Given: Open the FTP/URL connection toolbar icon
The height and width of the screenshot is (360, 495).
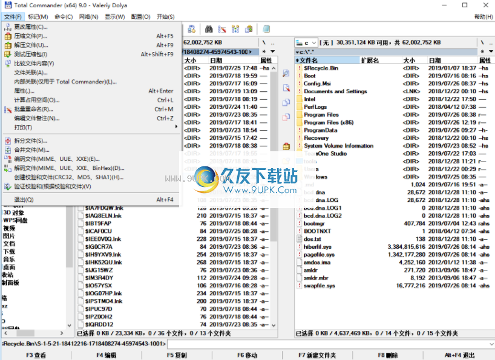Looking at the screenshot, I should click(x=192, y=29).
